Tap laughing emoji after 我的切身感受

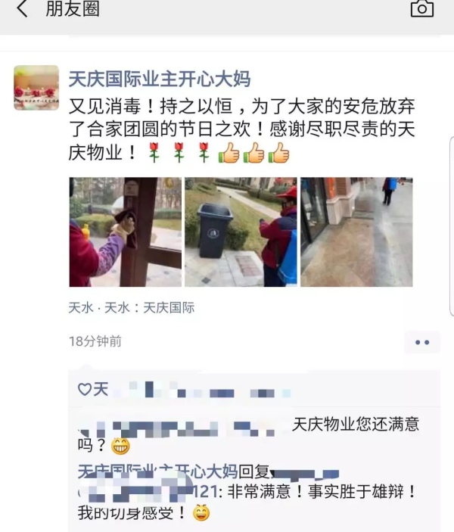pos(201,512)
